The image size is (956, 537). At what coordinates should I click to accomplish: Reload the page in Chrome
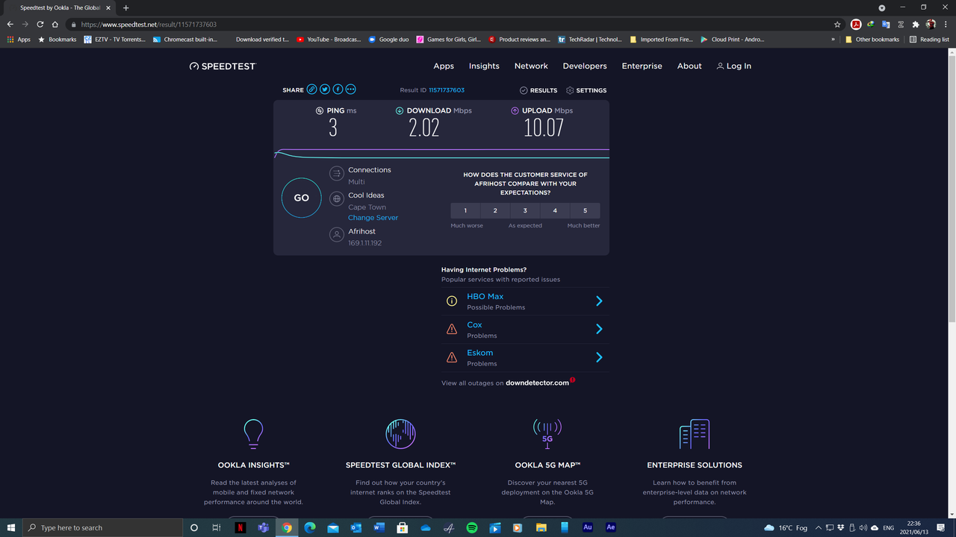pos(40,25)
